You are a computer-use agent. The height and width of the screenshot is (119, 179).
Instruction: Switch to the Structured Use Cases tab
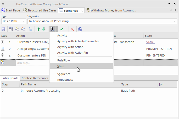tap(40, 10)
